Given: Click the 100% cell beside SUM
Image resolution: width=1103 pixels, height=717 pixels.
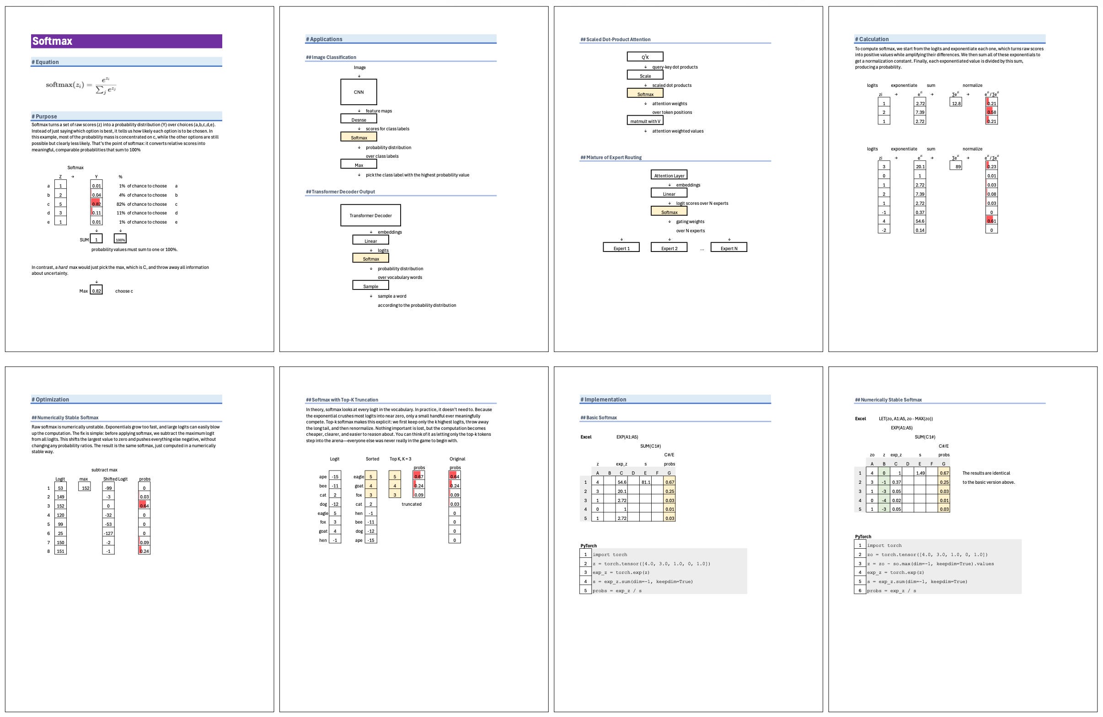Looking at the screenshot, I should (120, 239).
